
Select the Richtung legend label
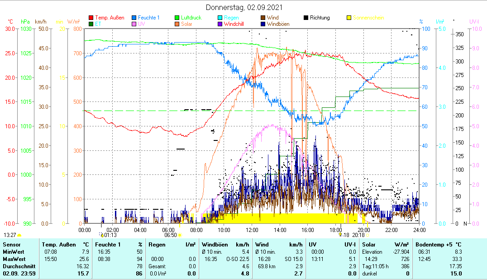tap(320, 18)
